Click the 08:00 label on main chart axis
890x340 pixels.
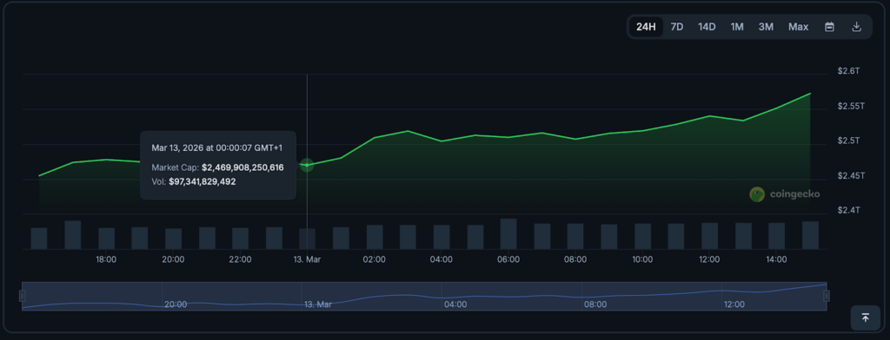point(575,259)
